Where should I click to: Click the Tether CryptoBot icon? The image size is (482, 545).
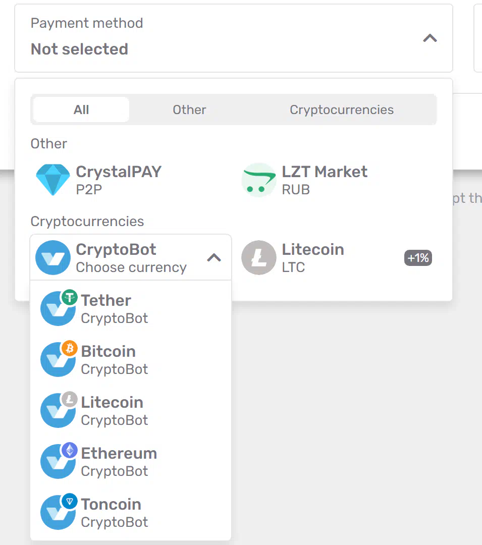pos(59,308)
